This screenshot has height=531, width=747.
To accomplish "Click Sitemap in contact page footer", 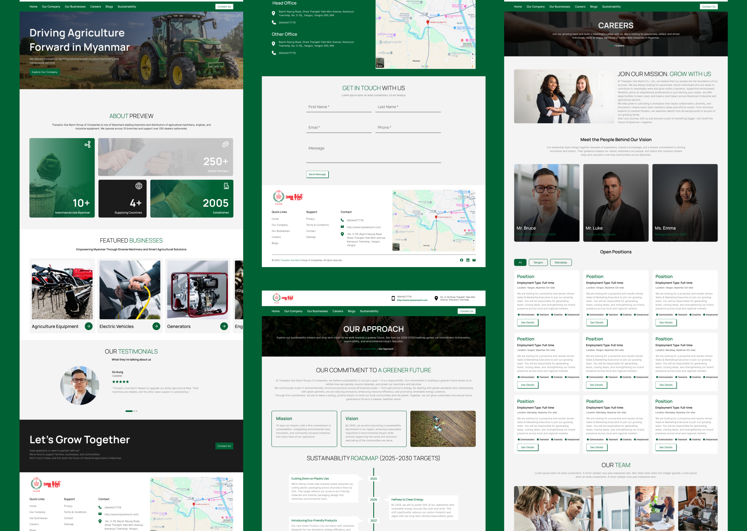I will (311, 237).
